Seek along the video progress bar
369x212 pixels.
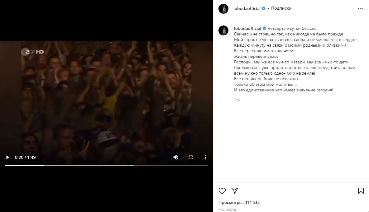[106, 165]
